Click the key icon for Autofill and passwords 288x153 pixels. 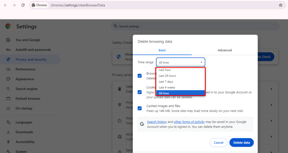tap(8, 50)
